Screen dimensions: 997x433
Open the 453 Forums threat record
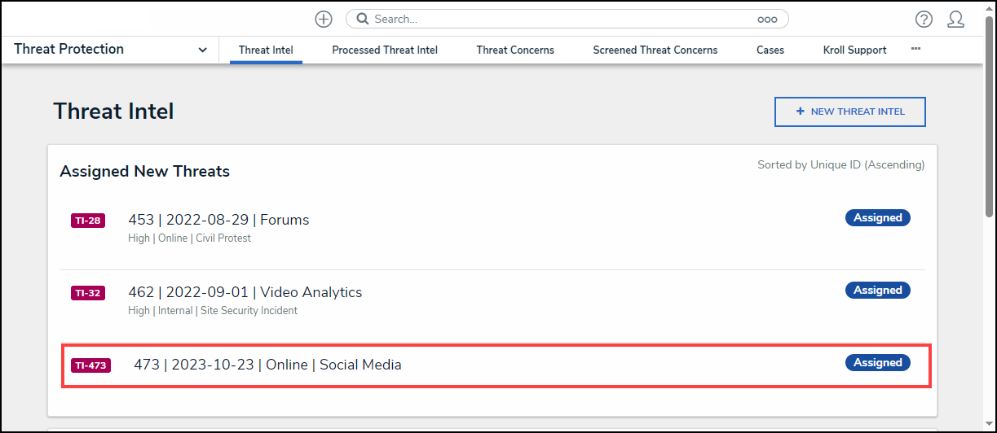click(218, 220)
